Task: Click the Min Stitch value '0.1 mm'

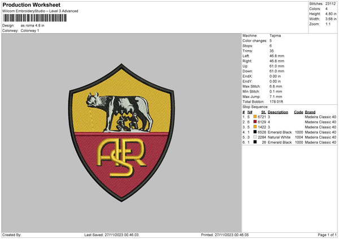Action: [276, 91]
